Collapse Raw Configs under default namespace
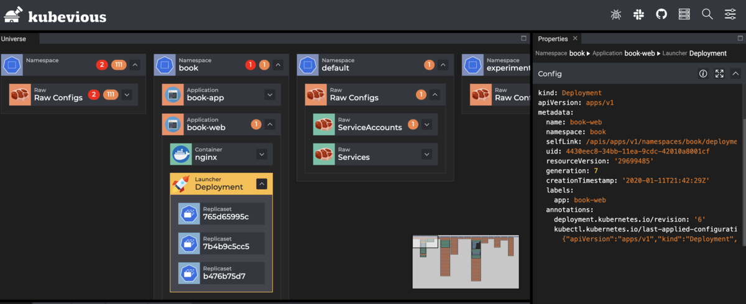This screenshot has width=746, height=304. pos(435,94)
